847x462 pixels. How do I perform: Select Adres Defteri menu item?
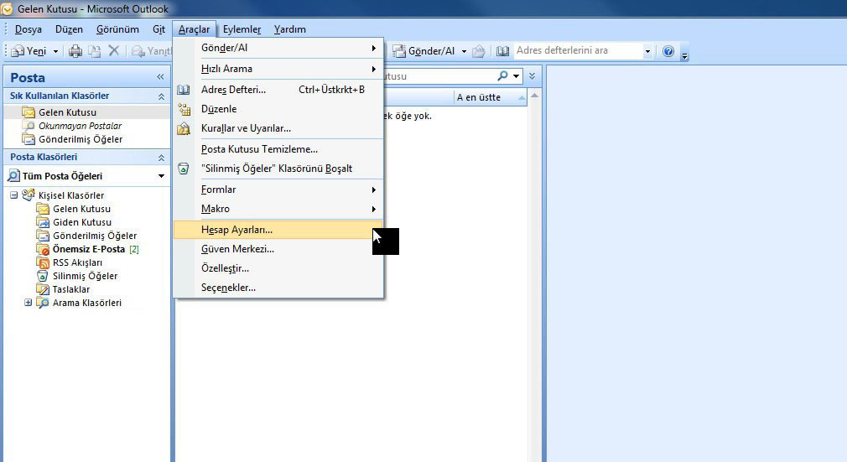coord(278,90)
